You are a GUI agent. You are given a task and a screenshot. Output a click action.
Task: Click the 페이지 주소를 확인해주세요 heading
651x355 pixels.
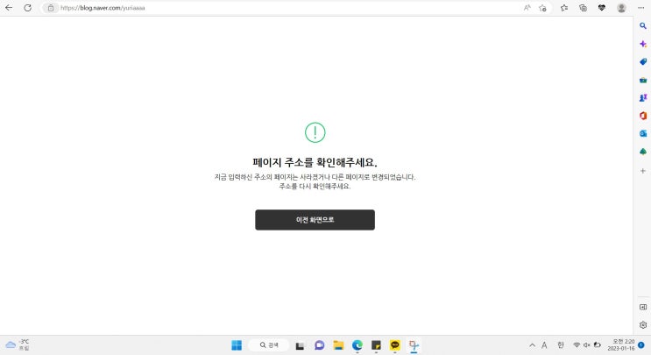(315, 162)
